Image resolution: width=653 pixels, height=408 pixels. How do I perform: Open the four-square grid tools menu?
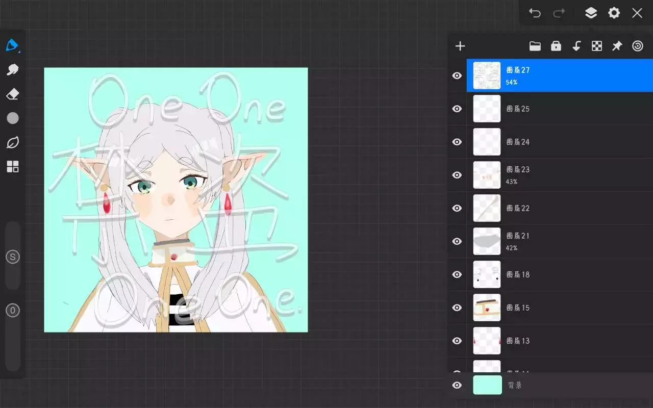coord(12,167)
